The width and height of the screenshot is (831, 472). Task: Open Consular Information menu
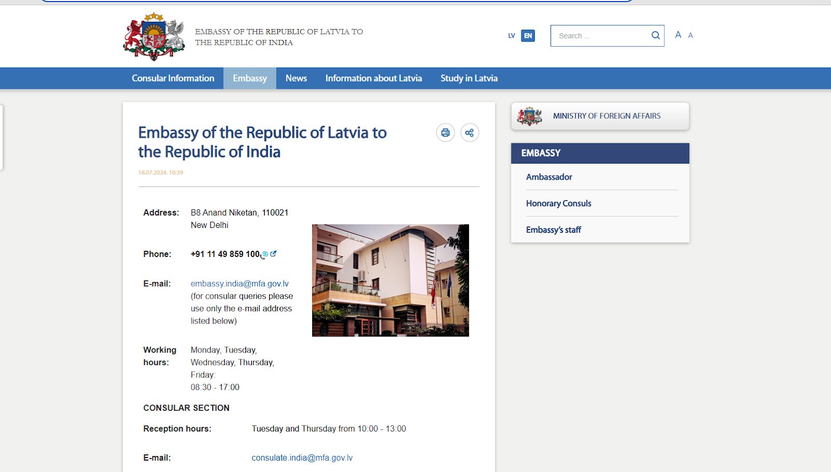pos(173,78)
